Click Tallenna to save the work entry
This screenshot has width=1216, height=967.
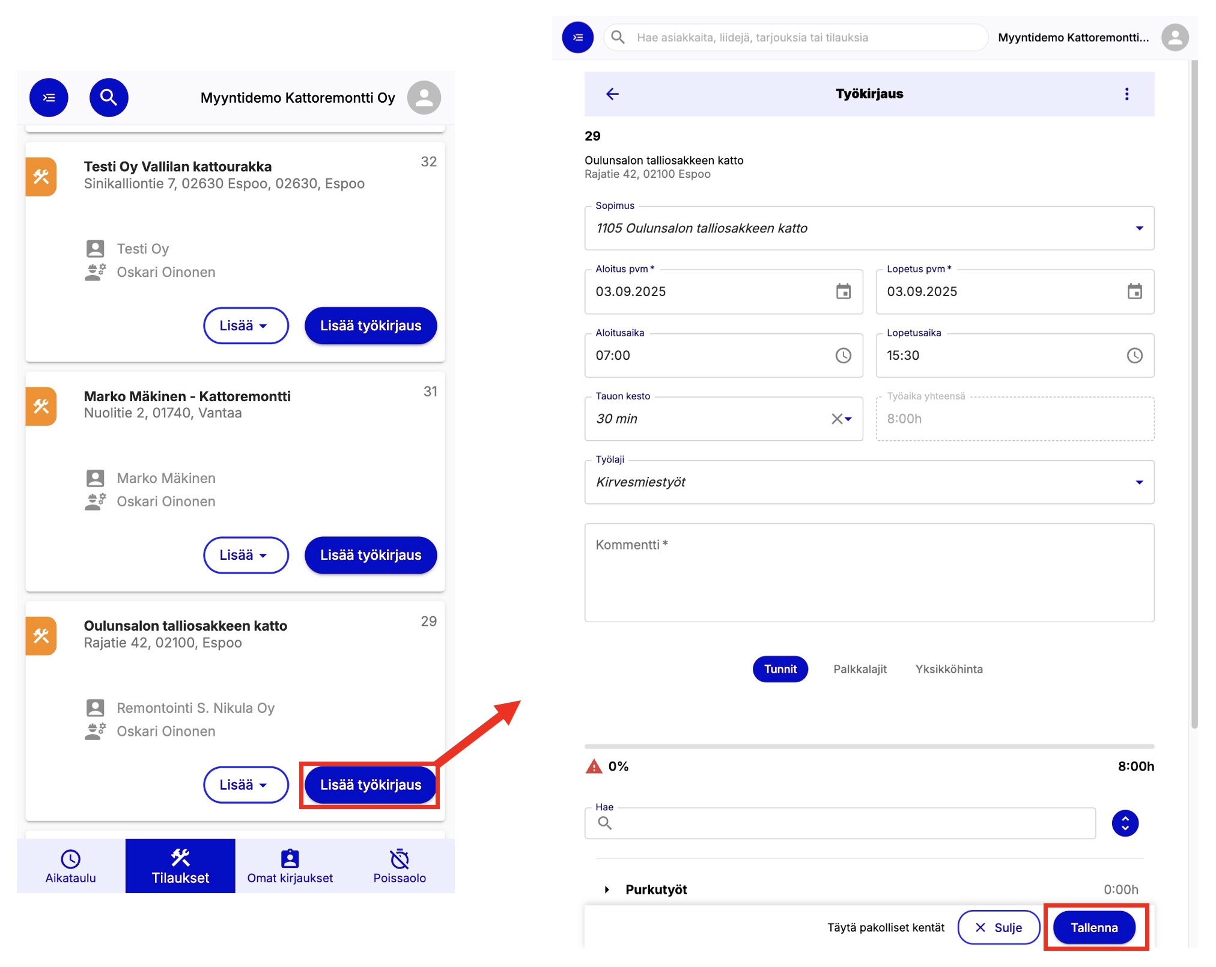pyautogui.click(x=1093, y=928)
